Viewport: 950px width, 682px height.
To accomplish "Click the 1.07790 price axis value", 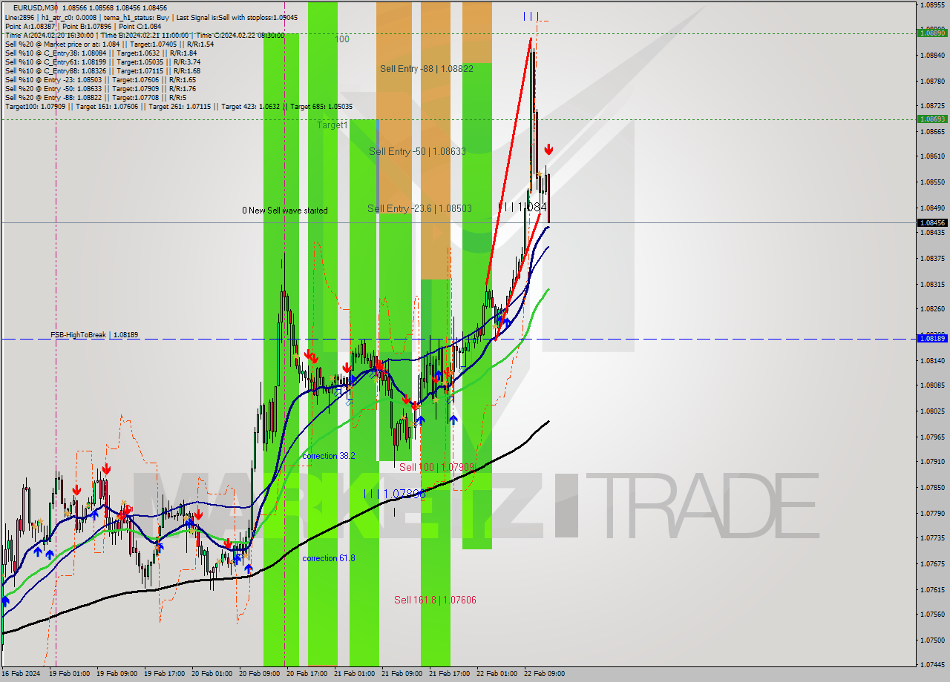I will [932, 513].
